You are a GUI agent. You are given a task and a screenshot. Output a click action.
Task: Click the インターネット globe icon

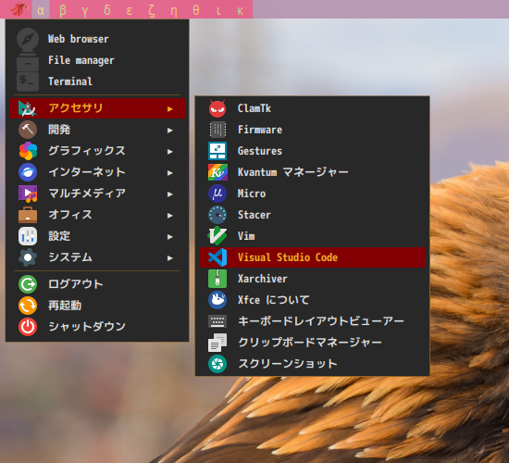[x=28, y=172]
